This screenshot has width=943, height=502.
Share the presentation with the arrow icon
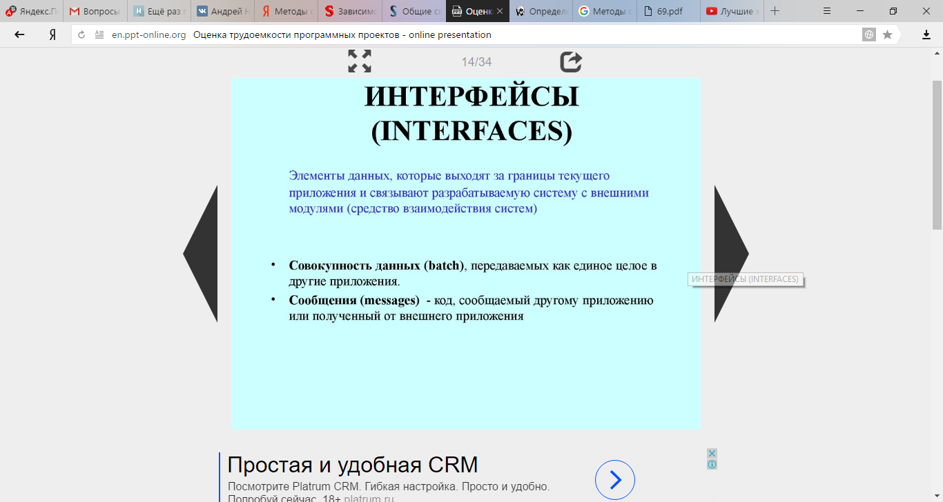click(x=571, y=61)
